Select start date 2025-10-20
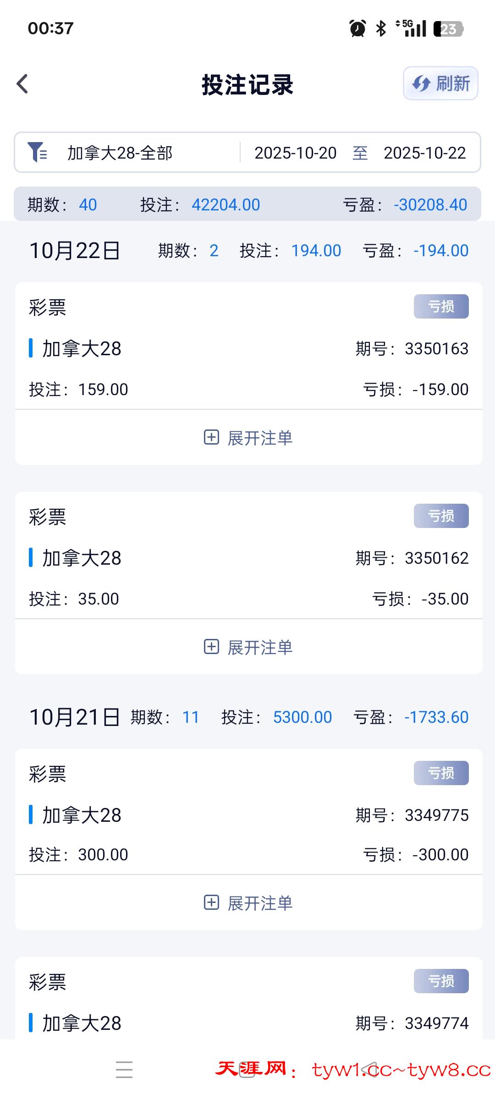495x1100 pixels. point(296,153)
